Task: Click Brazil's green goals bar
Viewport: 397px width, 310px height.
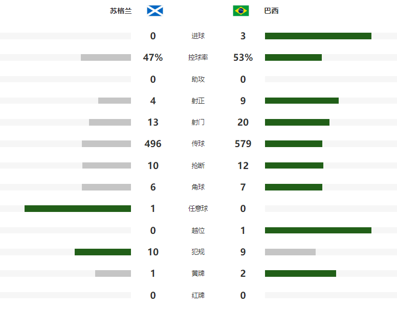Action: [318, 36]
